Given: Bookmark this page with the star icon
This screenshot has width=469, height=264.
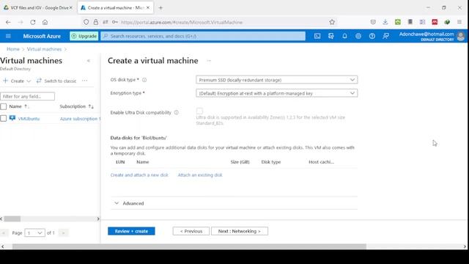Looking at the screenshot, I should point(332,22).
